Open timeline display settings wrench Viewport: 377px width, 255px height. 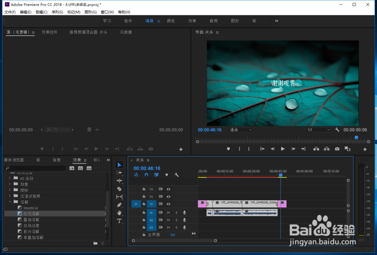point(176,175)
